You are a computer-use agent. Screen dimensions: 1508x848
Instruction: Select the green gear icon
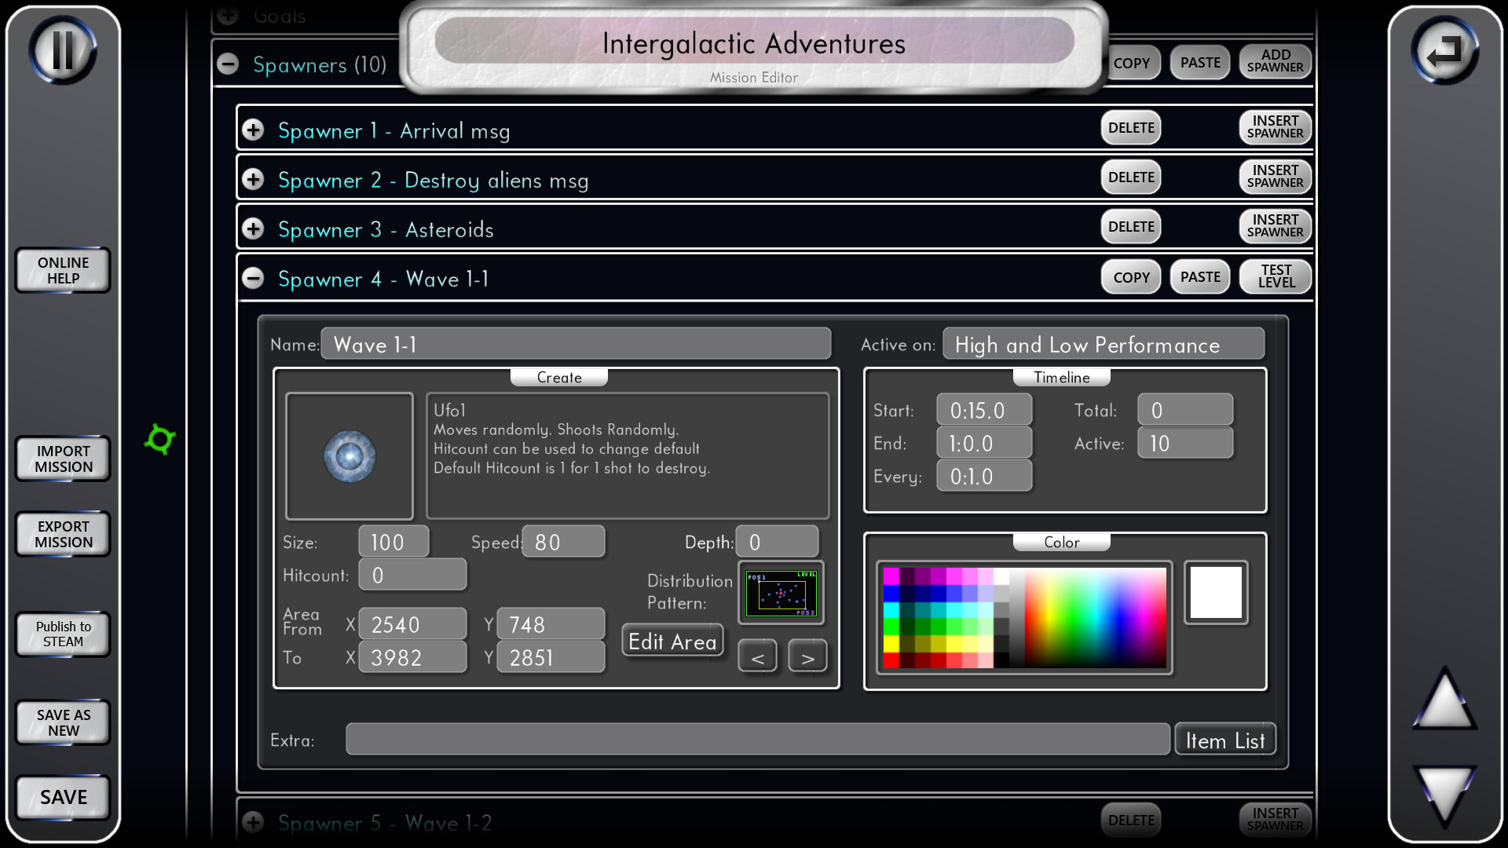pos(160,440)
